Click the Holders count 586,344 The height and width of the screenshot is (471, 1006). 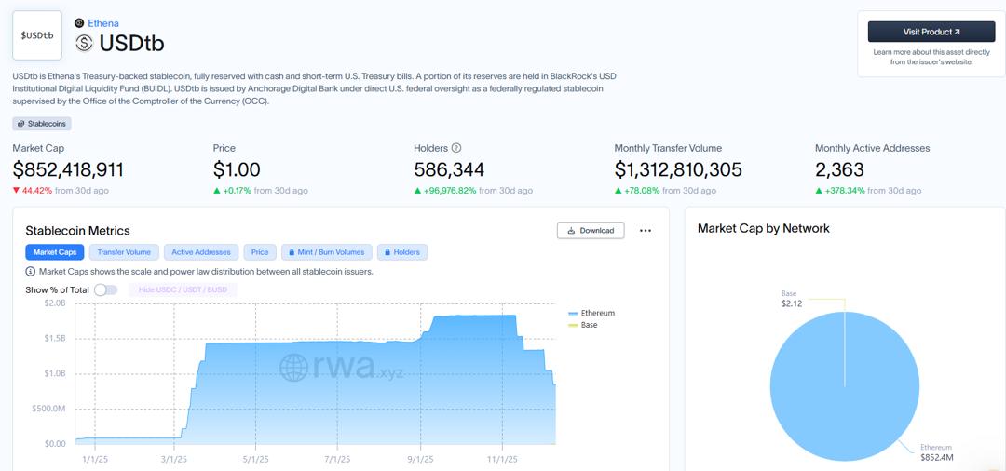click(449, 169)
